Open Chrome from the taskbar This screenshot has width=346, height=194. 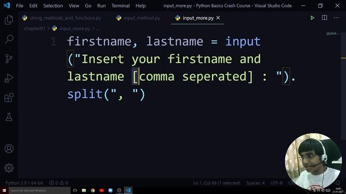[x=92, y=190]
